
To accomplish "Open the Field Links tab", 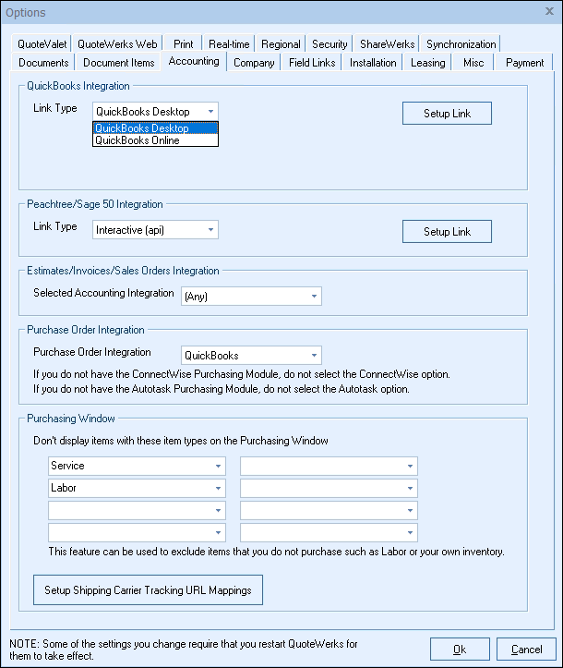I will 312,63.
